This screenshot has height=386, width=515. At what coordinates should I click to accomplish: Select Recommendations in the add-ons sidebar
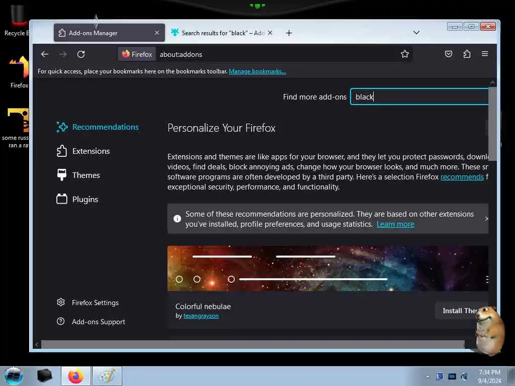pos(98,127)
